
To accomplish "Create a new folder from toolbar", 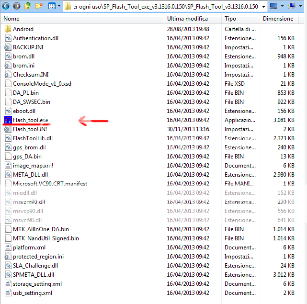I will click(x=39, y=6).
